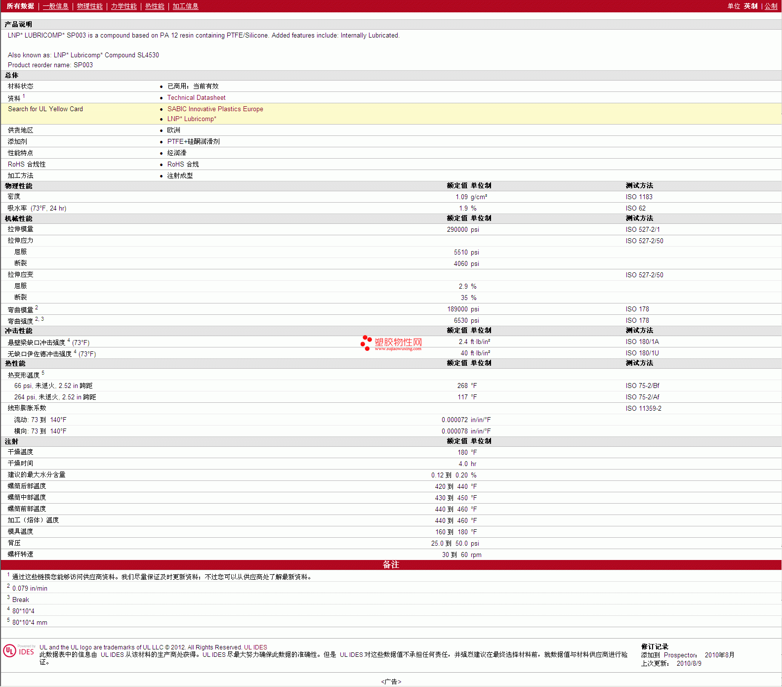This screenshot has width=782, height=687.
Task: Click the ISO 11359-2 test method
Action: (643, 409)
